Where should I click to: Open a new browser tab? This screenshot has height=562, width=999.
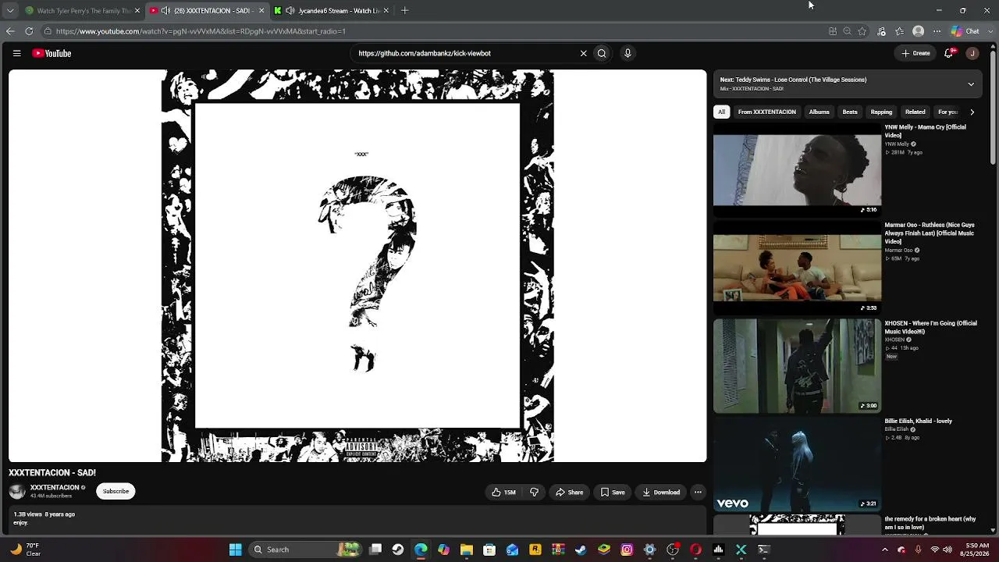click(x=405, y=11)
